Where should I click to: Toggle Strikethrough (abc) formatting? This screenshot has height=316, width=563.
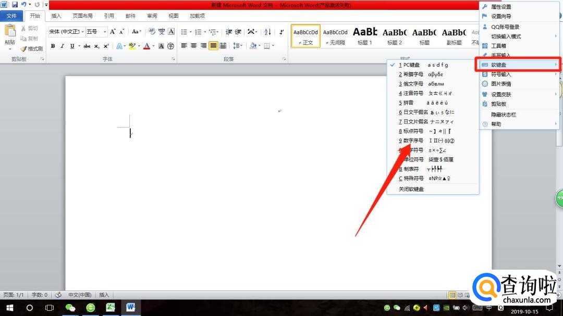coord(87,46)
